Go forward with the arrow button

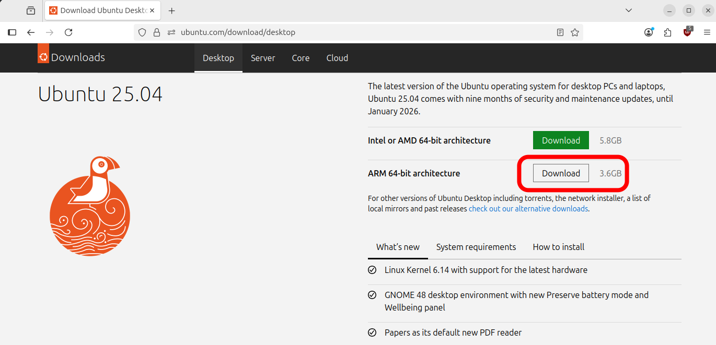point(50,32)
